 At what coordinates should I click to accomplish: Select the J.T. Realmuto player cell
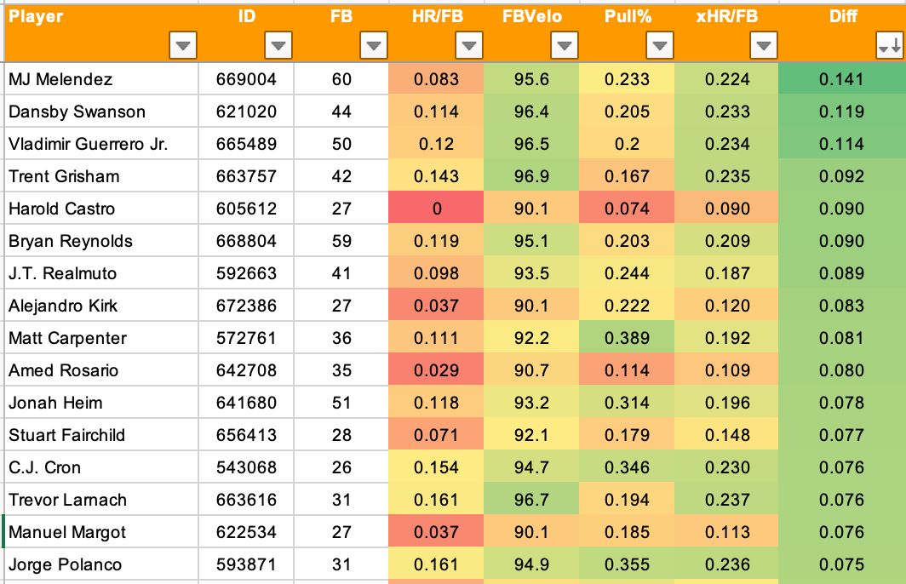[101, 272]
